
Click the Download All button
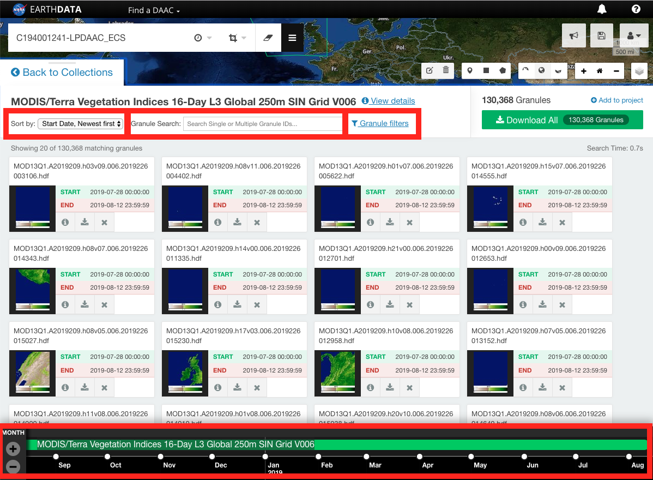(562, 120)
